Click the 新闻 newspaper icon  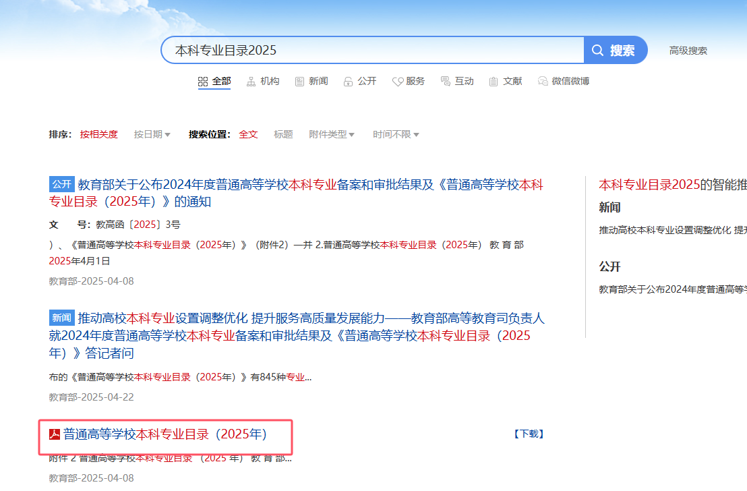pos(300,82)
